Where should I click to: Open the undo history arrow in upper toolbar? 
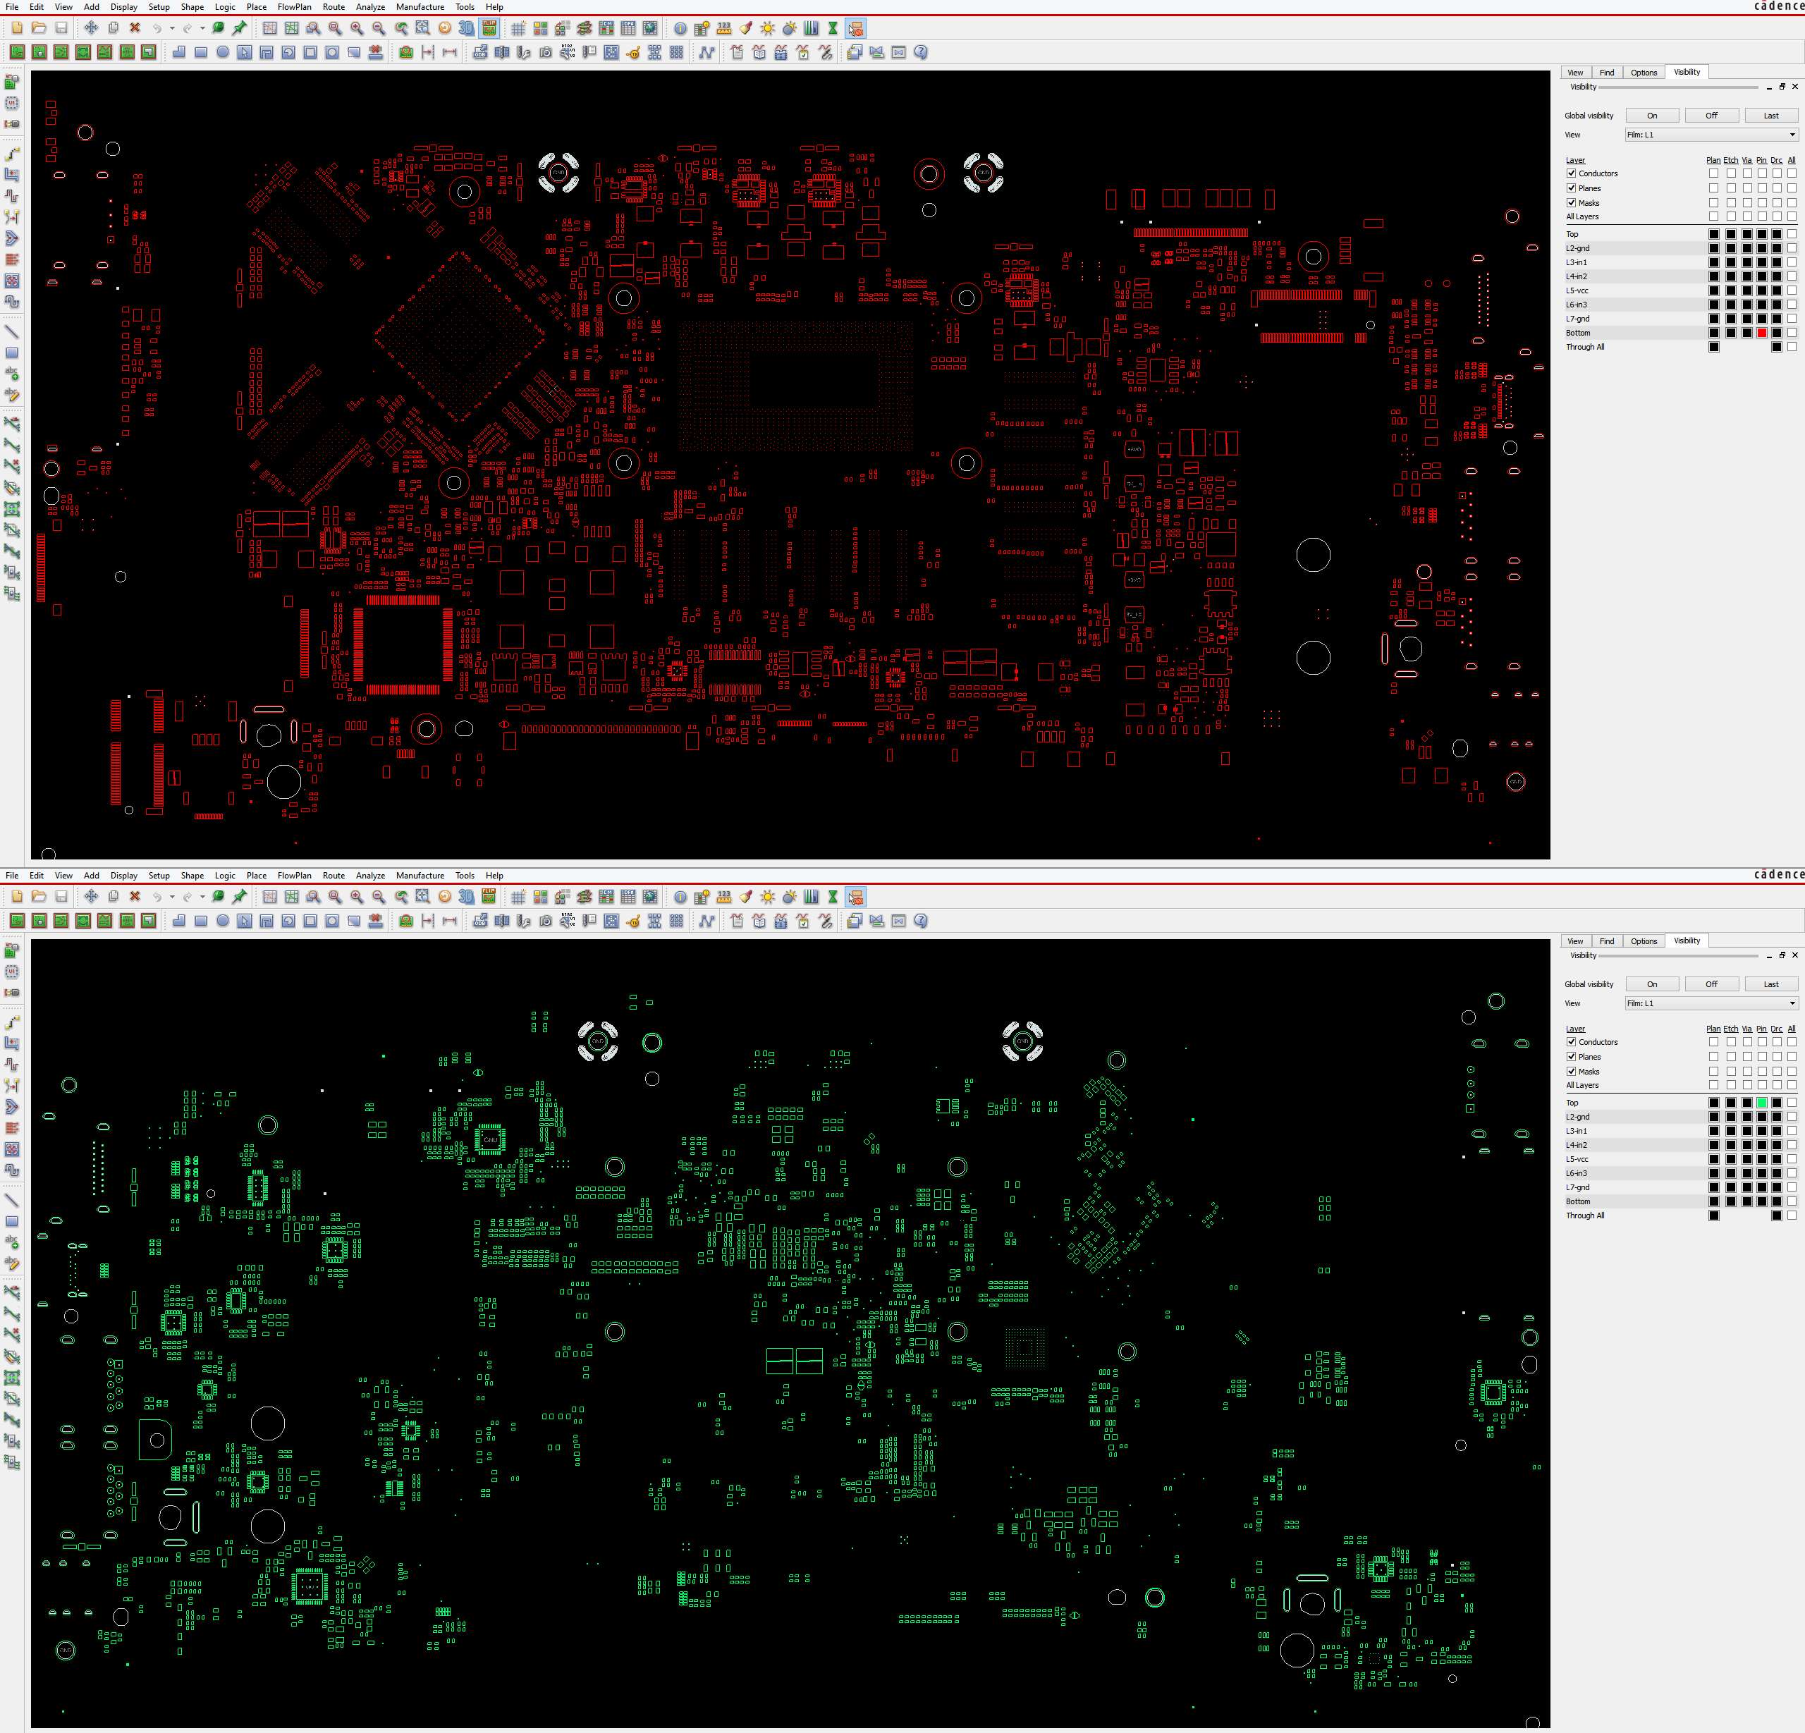(x=171, y=28)
